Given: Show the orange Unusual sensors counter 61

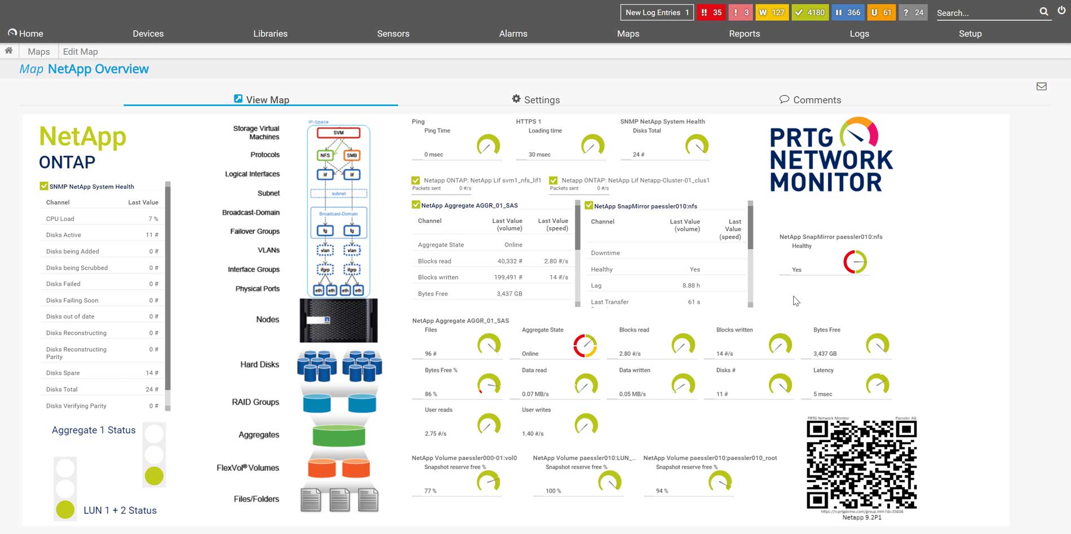Looking at the screenshot, I should [x=881, y=12].
